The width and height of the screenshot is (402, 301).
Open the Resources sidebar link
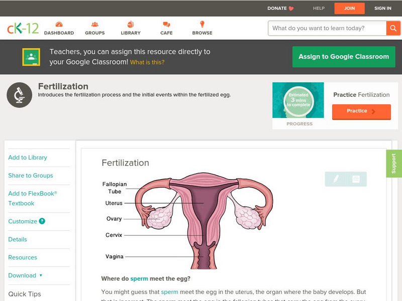pyautogui.click(x=23, y=257)
